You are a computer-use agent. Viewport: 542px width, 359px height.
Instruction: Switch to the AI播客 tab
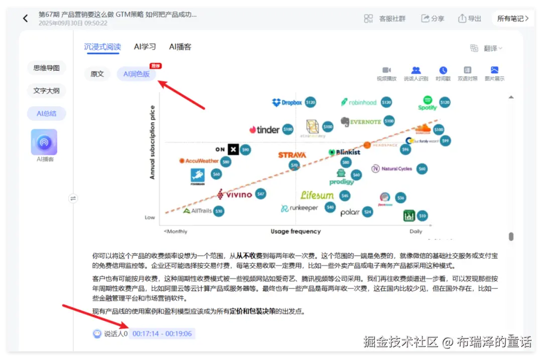tap(180, 47)
